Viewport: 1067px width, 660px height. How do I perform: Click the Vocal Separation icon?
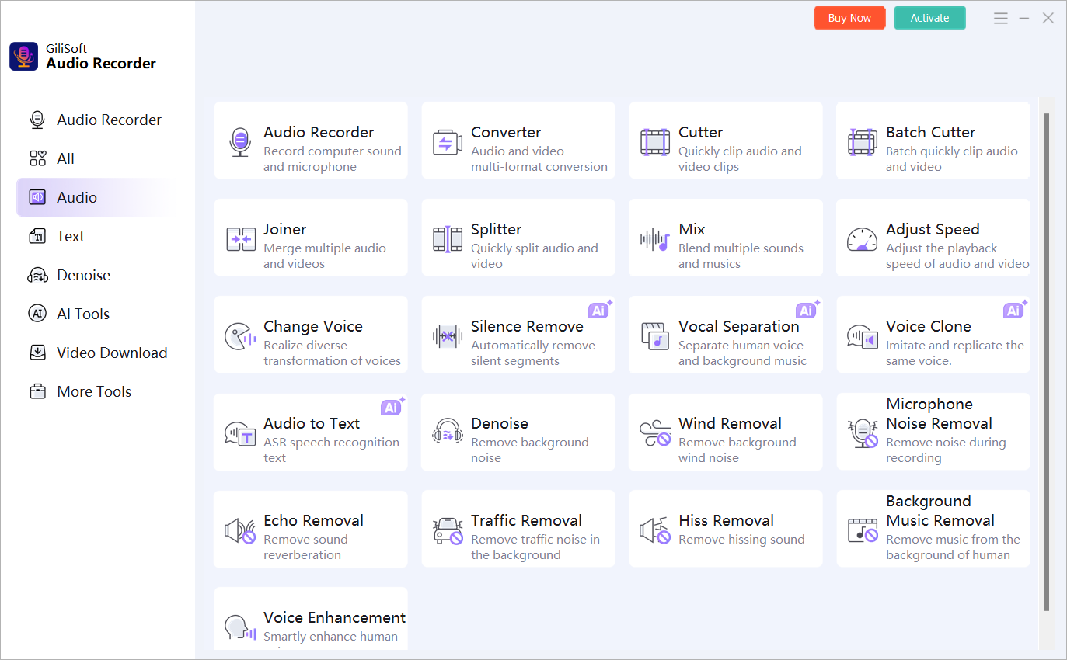click(x=655, y=335)
